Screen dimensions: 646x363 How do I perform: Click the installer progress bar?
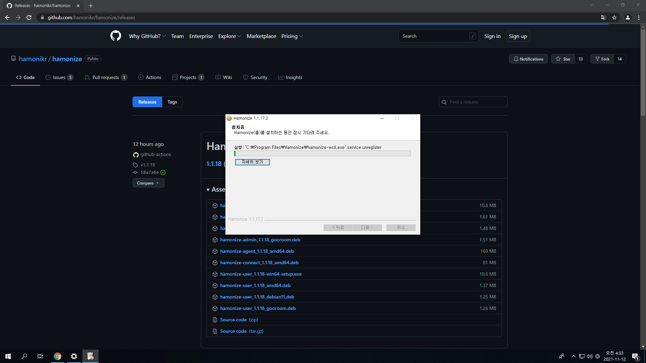[x=322, y=154]
